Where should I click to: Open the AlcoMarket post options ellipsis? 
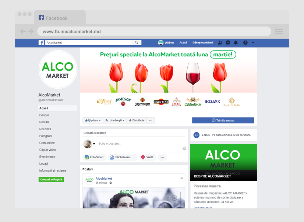click(x=181, y=178)
